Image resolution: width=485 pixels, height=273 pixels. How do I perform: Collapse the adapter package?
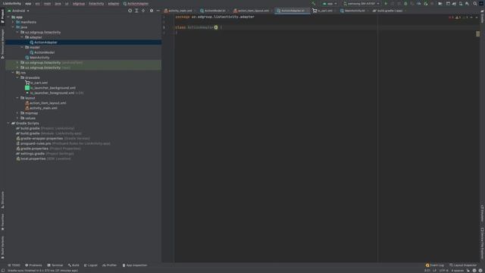tap(22, 37)
